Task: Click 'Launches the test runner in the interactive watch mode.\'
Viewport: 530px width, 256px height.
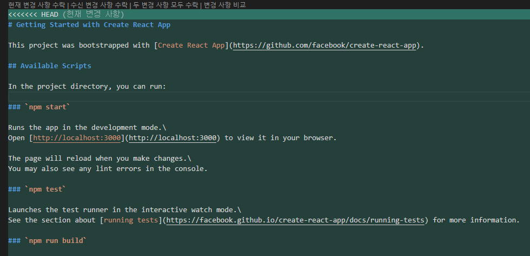Action: [125, 210]
